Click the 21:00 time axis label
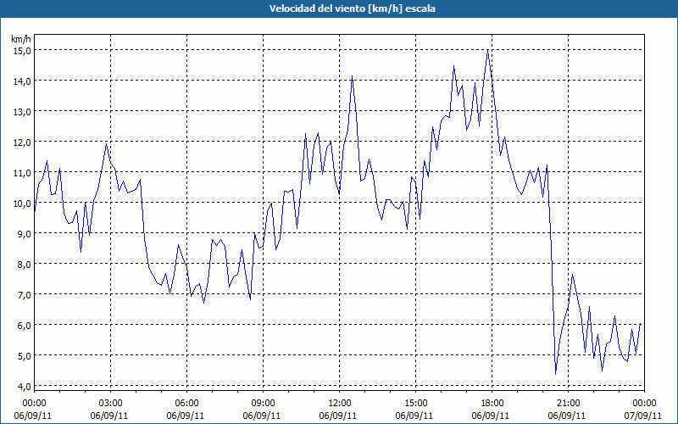Viewport: 678px width, 424px height. pos(568,404)
